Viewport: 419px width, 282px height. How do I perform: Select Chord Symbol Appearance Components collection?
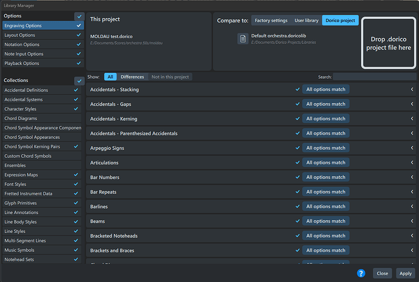(42, 127)
